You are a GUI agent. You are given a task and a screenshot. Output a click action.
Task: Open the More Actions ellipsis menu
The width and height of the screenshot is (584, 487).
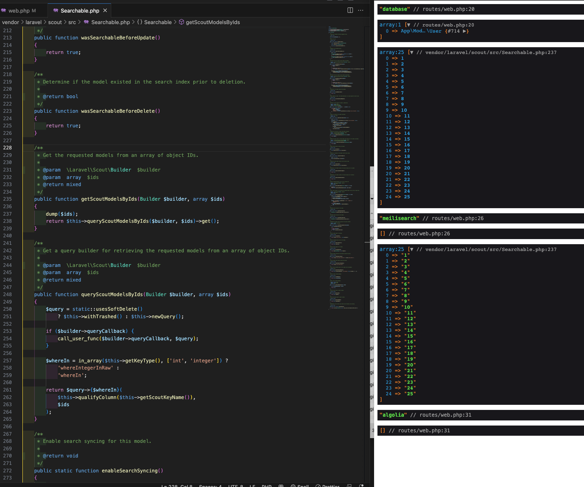361,10
